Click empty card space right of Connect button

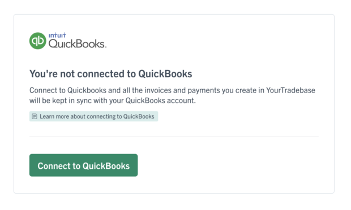pos(228,165)
